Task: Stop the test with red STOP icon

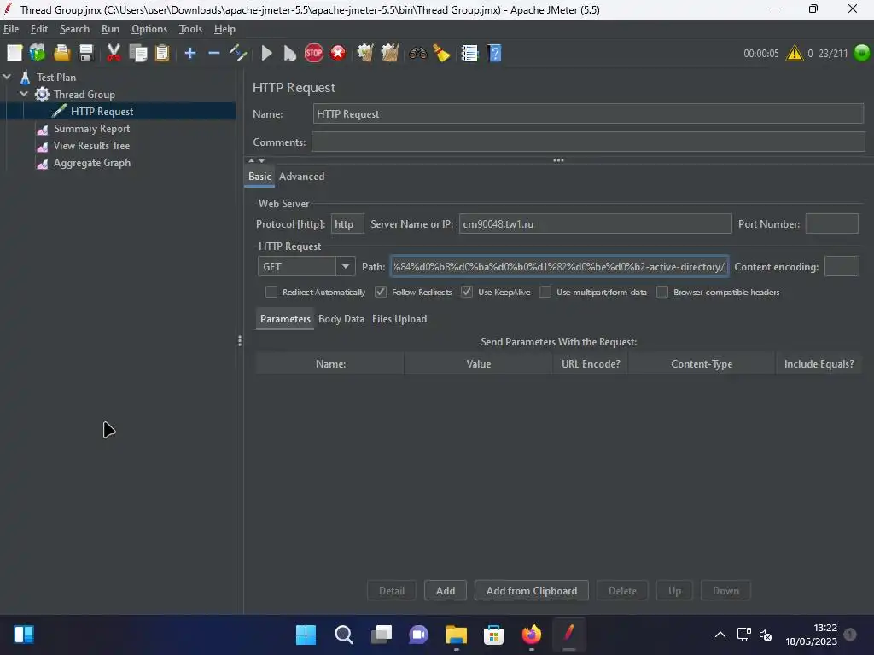Action: 314,54
